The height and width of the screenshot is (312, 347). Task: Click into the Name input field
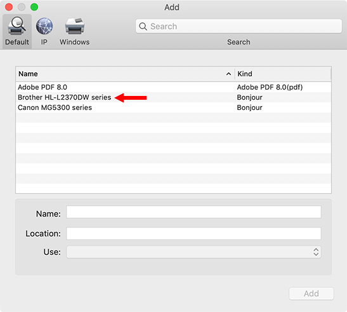point(193,212)
